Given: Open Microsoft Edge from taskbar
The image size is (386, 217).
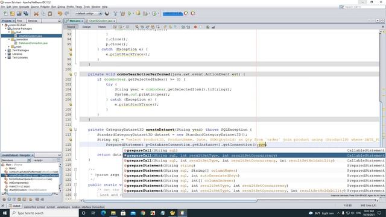Looking at the screenshot, I should [x=103, y=213].
